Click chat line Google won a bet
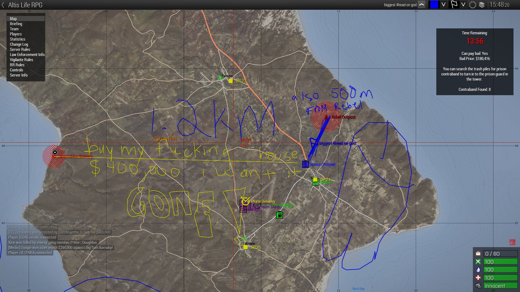 60,248
